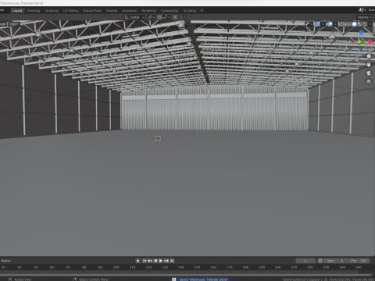The width and height of the screenshot is (375, 281).
Task: Open the Compositing workspace tab
Action: tap(170, 11)
